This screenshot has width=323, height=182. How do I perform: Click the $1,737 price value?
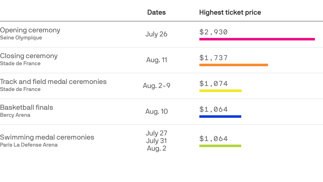pos(213,58)
